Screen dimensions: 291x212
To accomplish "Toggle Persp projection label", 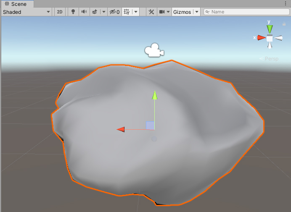I will pos(271,58).
